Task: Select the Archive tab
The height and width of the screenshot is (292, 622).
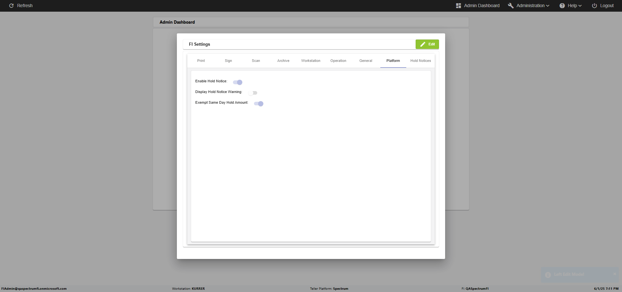Action: point(283,61)
